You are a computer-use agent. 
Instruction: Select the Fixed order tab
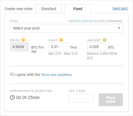click(78, 9)
